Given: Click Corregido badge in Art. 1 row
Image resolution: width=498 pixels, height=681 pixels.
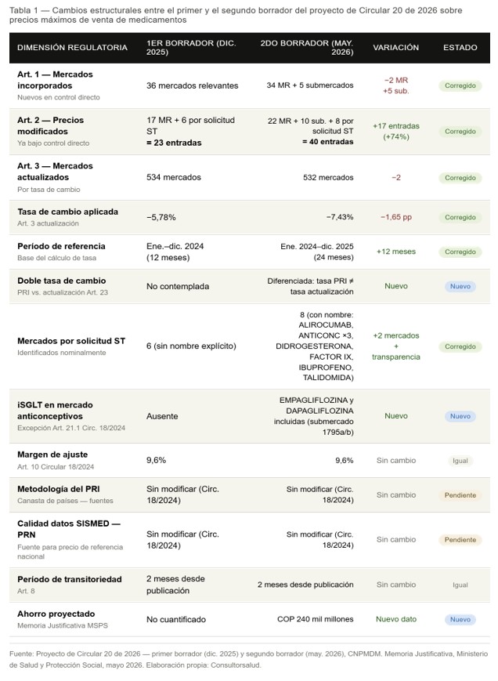Looking at the screenshot, I should (460, 85).
